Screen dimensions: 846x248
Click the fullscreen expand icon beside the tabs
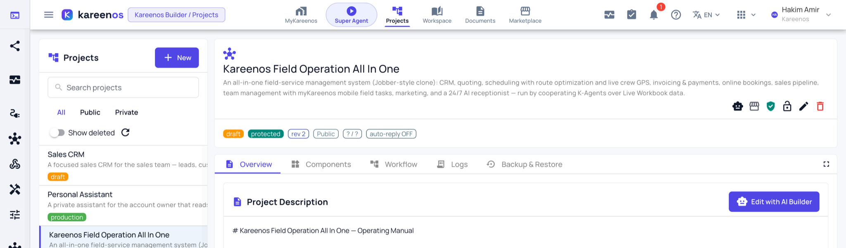[x=826, y=164]
